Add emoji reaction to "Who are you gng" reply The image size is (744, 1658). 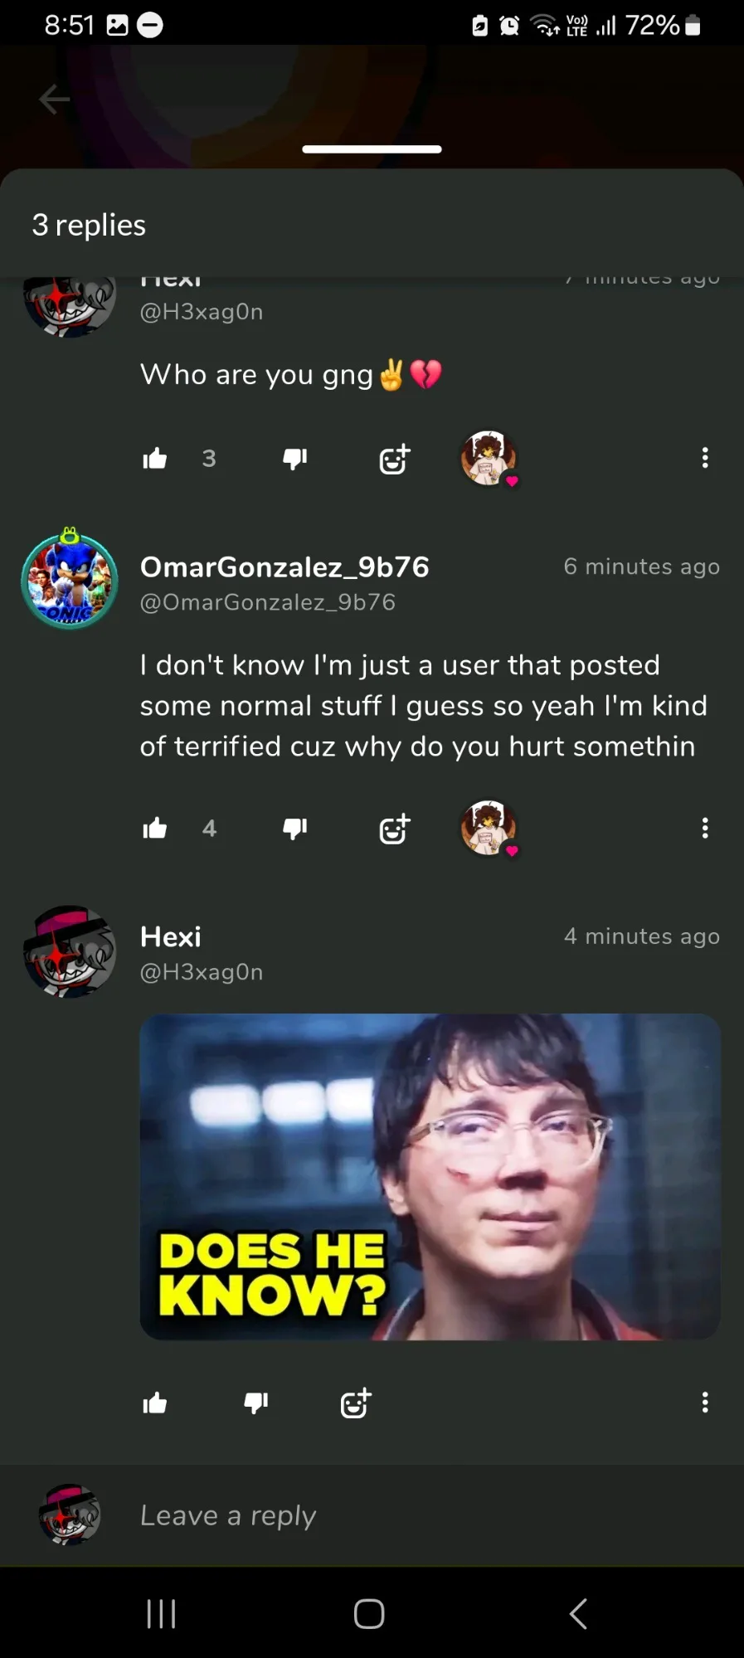pos(394,459)
